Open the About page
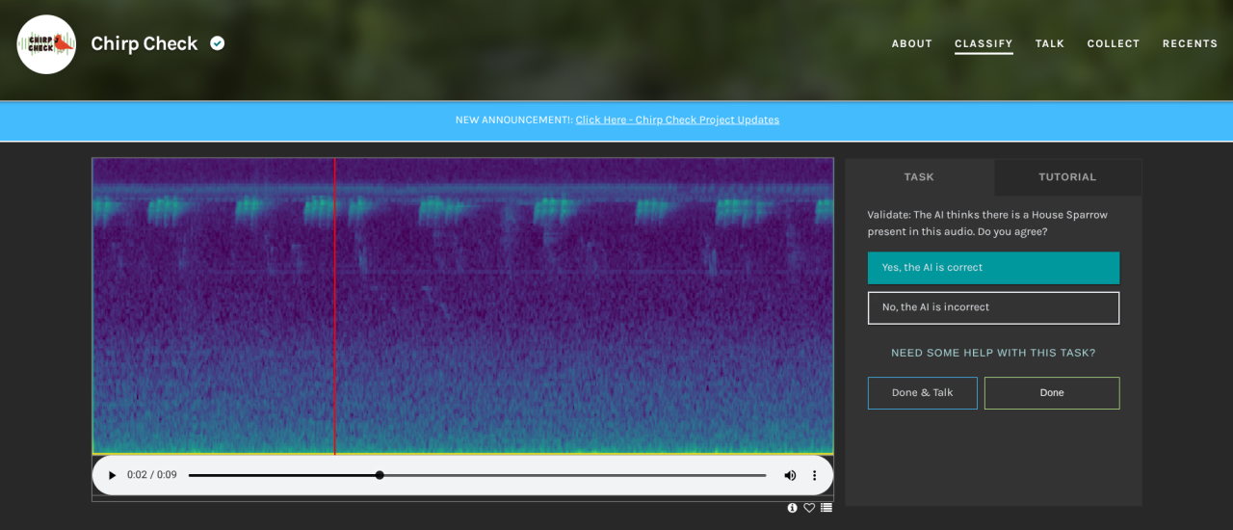 click(911, 44)
